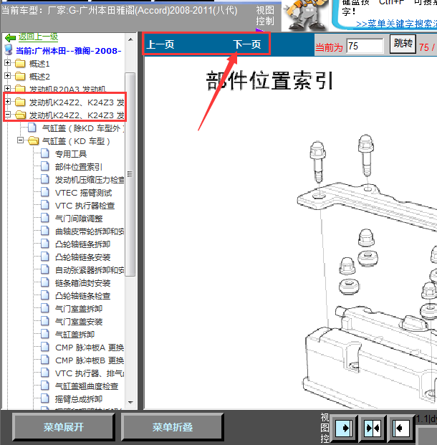Click folder icon of 概述1

coord(20,63)
